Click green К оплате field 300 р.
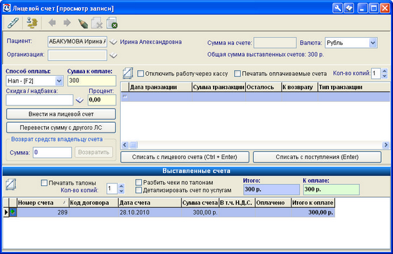Viewport: 393px width, 254px height. point(331,189)
